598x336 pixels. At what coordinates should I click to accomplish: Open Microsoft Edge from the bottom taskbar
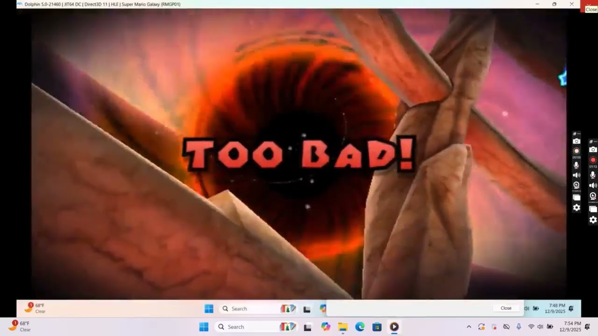(360, 327)
